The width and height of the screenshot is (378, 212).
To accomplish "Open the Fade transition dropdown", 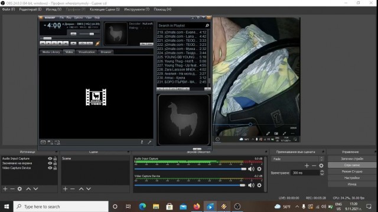I will (297, 159).
